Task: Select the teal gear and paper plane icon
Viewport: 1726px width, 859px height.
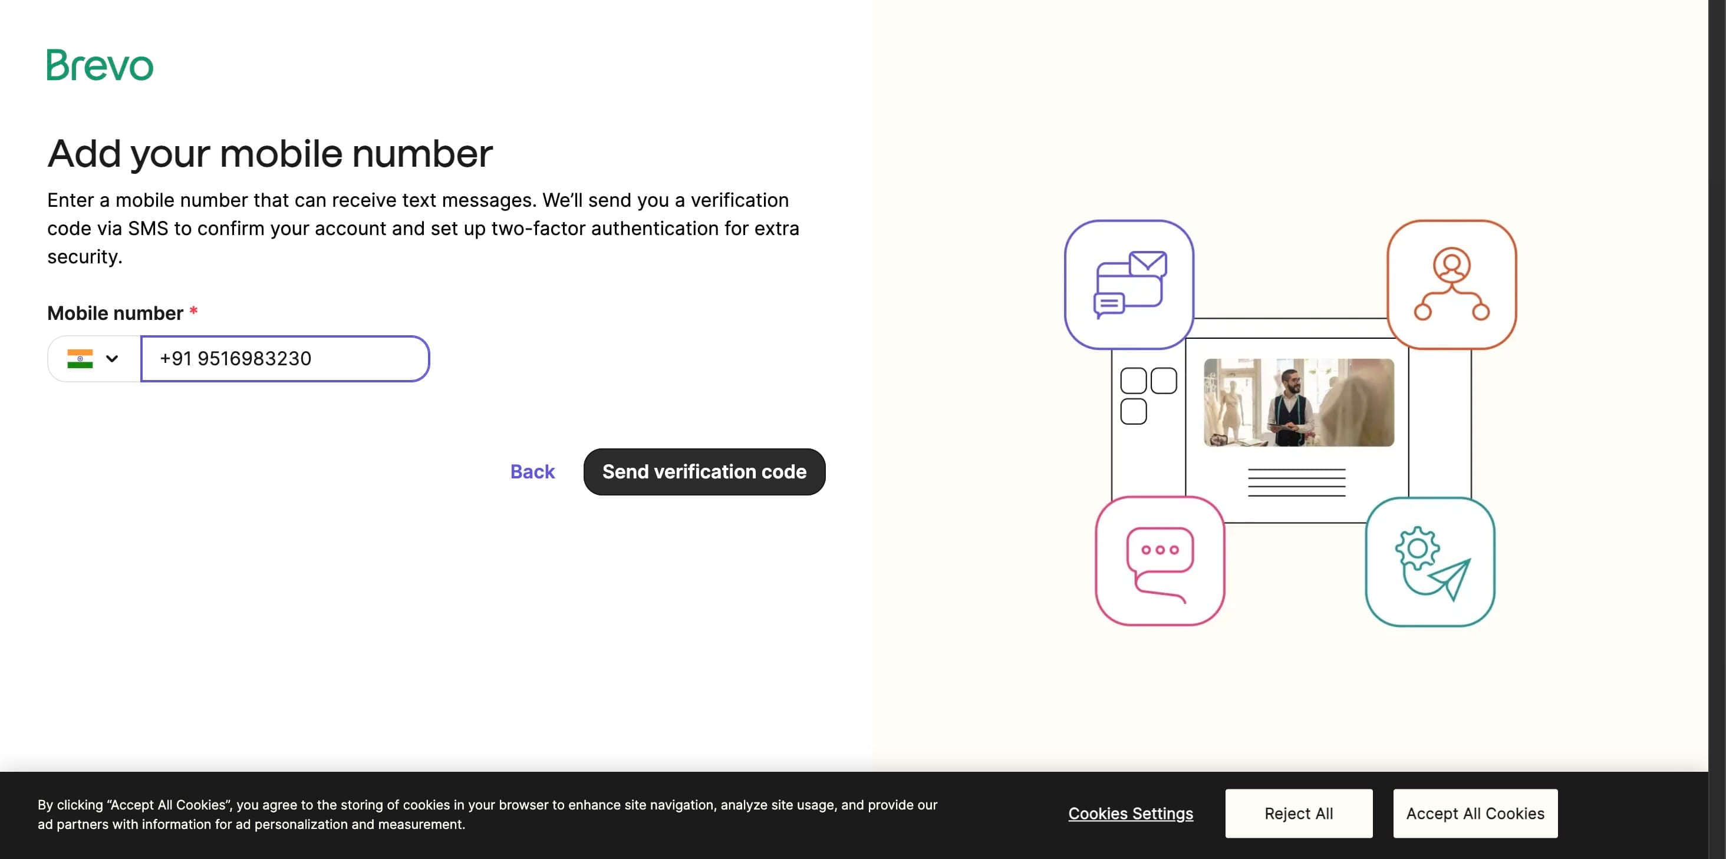Action: pos(1431,563)
